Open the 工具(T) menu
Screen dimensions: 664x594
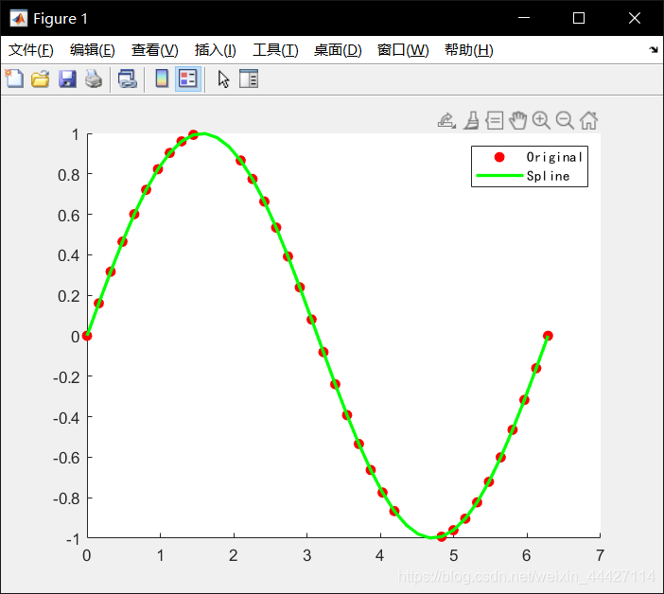click(x=275, y=50)
